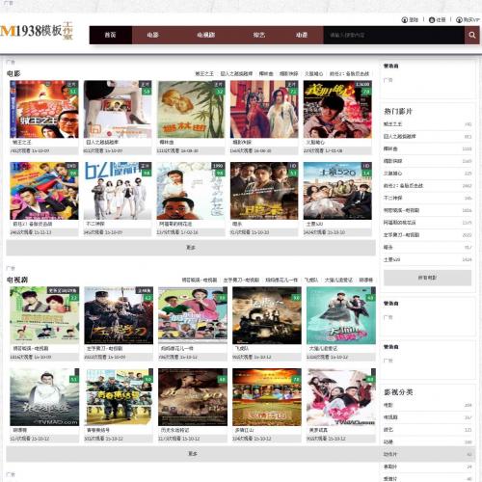Open the 前任2 colorful movie poster thumbnail
The image size is (482, 482).
coord(44,191)
